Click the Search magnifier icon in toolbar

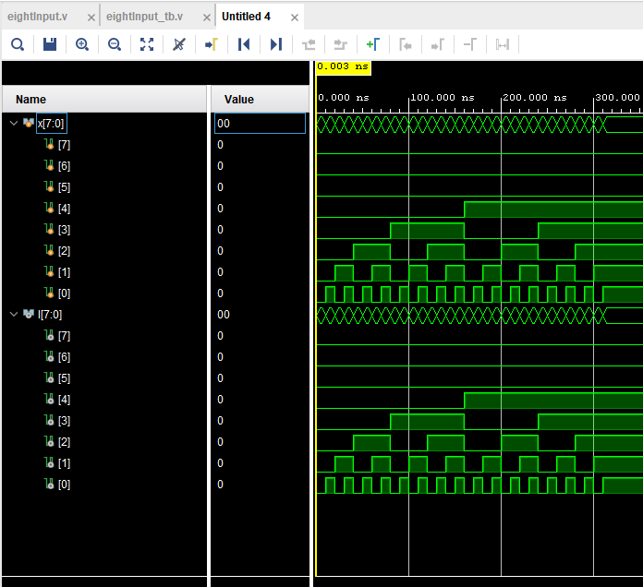click(x=18, y=44)
